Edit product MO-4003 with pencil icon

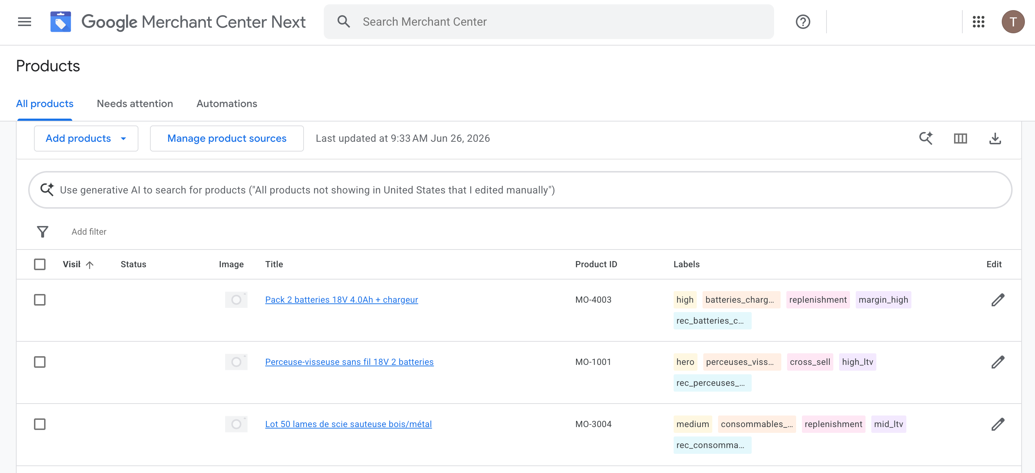[x=998, y=300]
